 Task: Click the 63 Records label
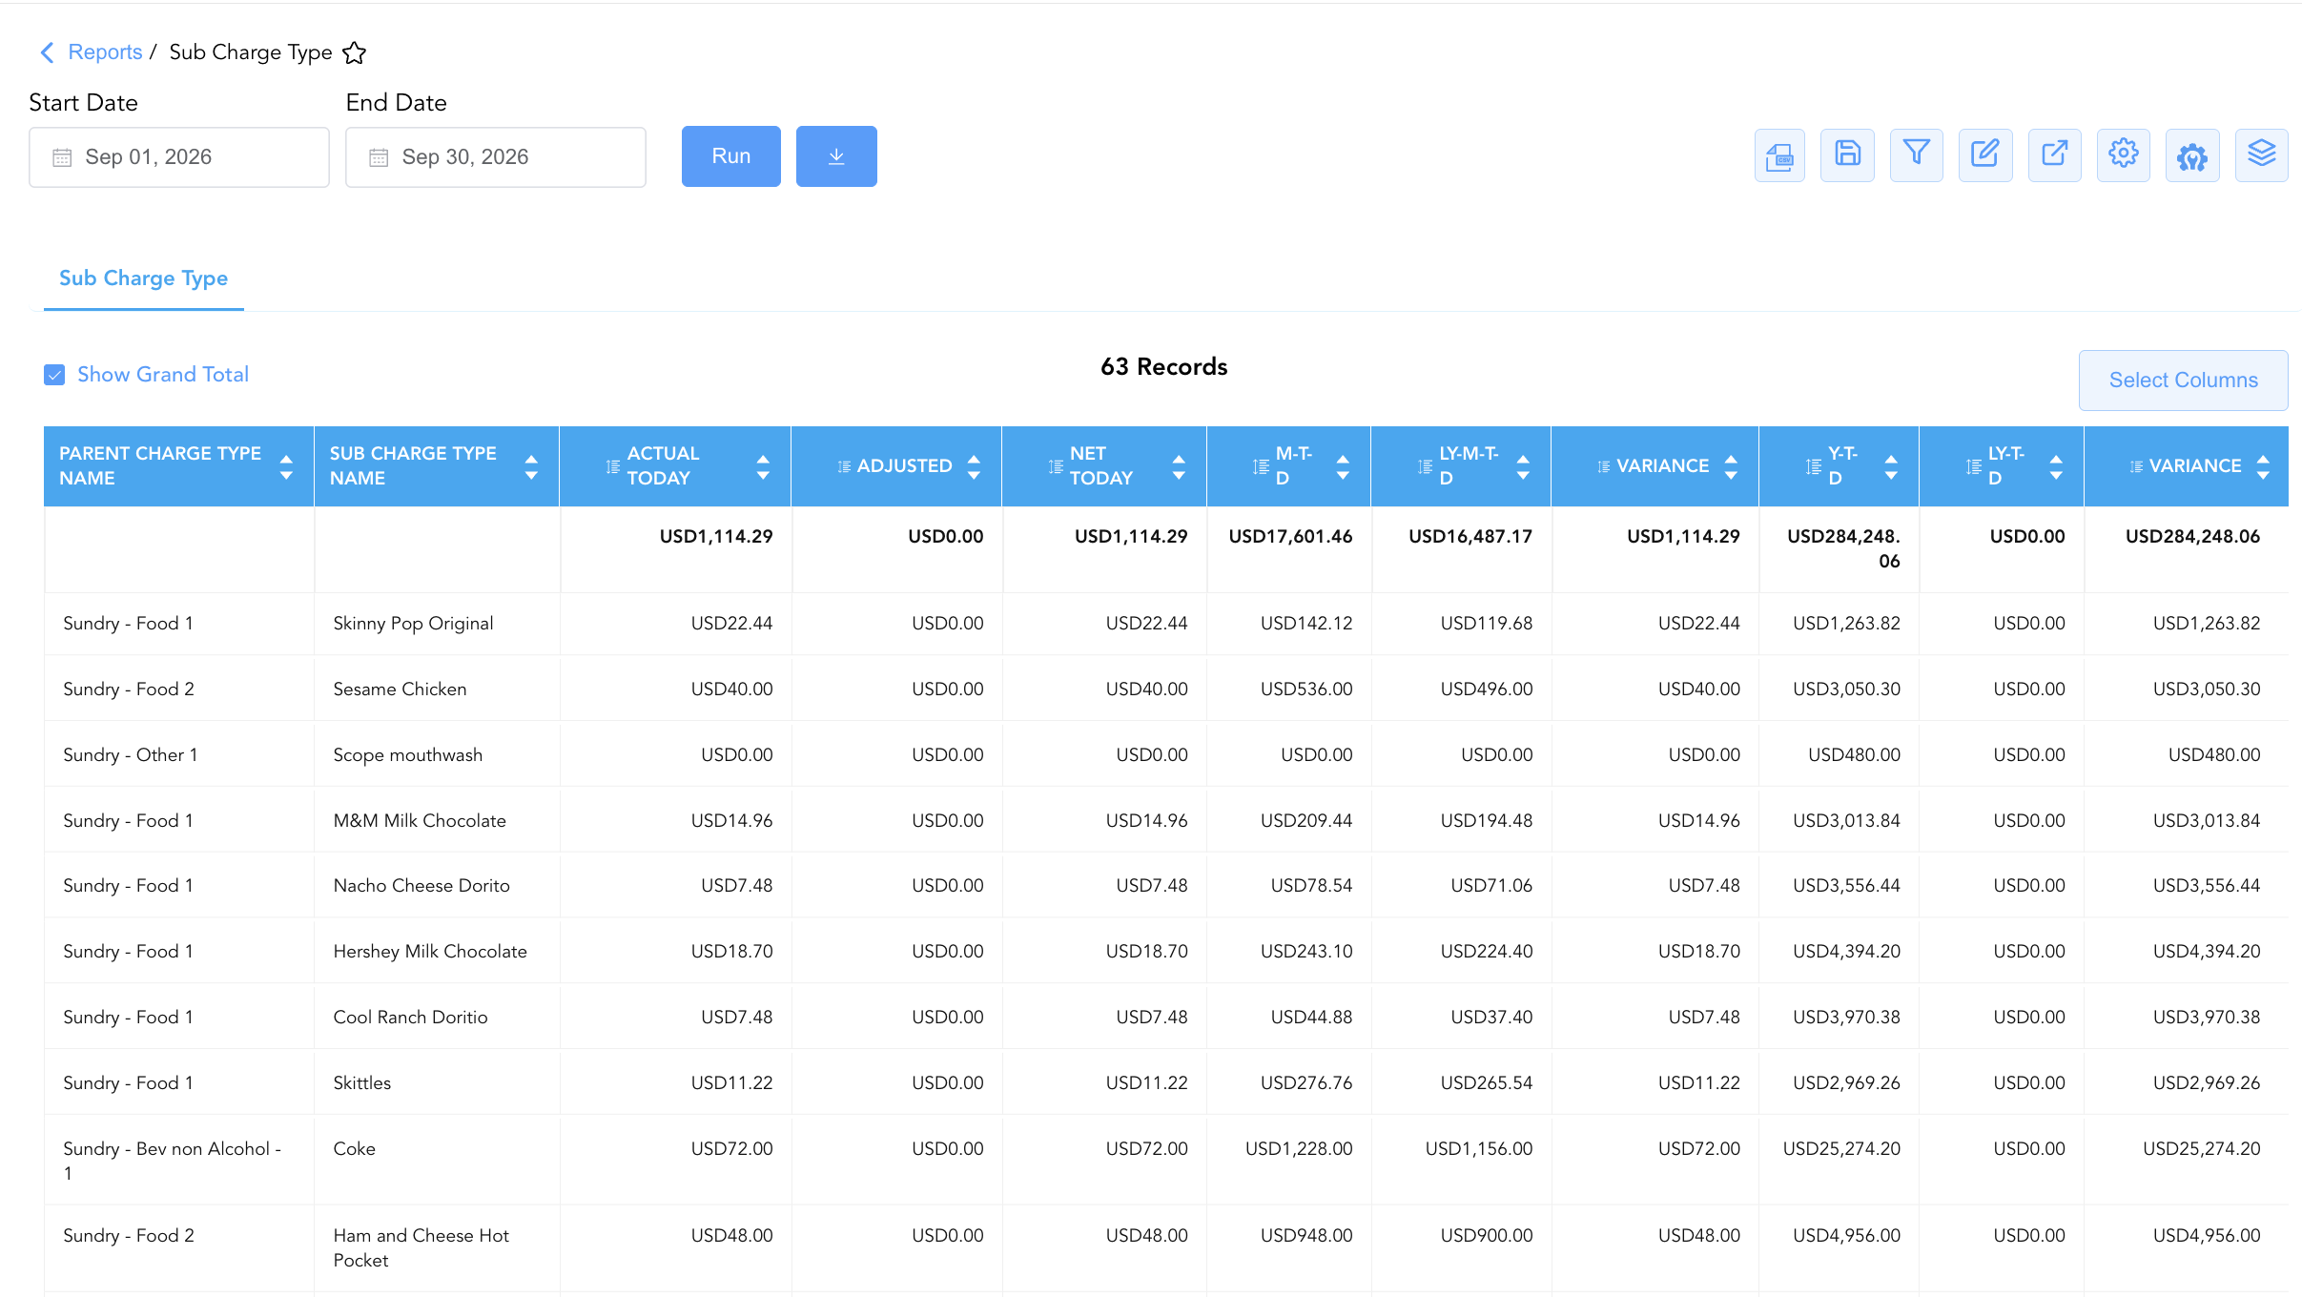pos(1163,367)
